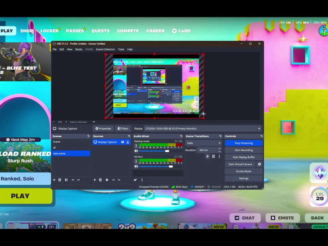Screen dimensions: 328x246
Task: Click OBS preview canvas thumbnail
Action: coord(154,86)
